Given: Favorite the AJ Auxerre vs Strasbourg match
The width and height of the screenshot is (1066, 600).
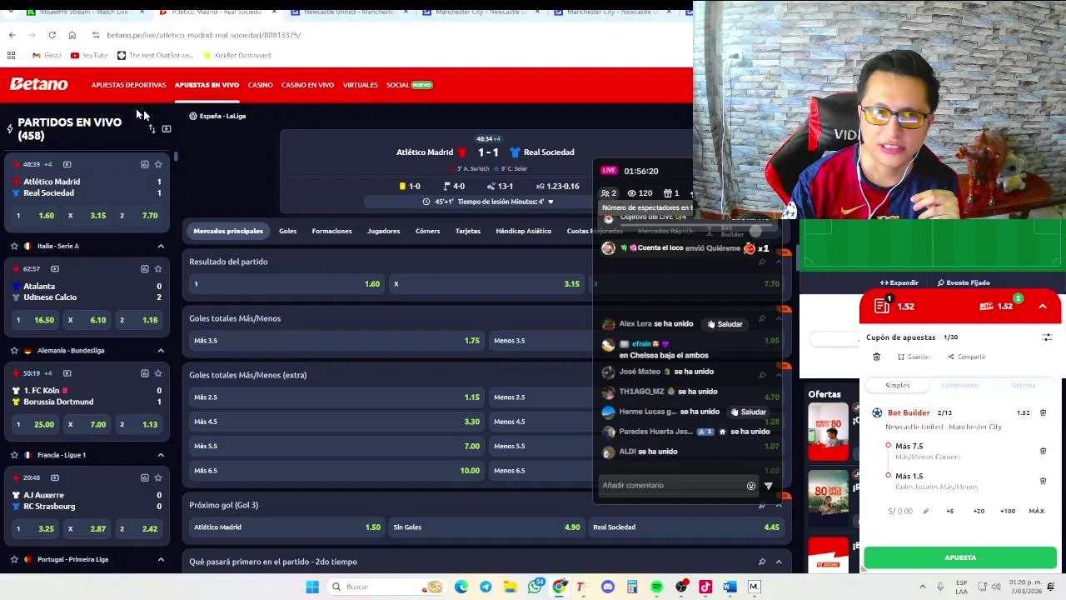Looking at the screenshot, I should click(x=158, y=477).
